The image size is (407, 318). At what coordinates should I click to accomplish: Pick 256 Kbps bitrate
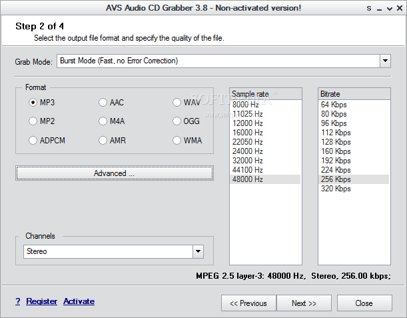click(x=354, y=179)
